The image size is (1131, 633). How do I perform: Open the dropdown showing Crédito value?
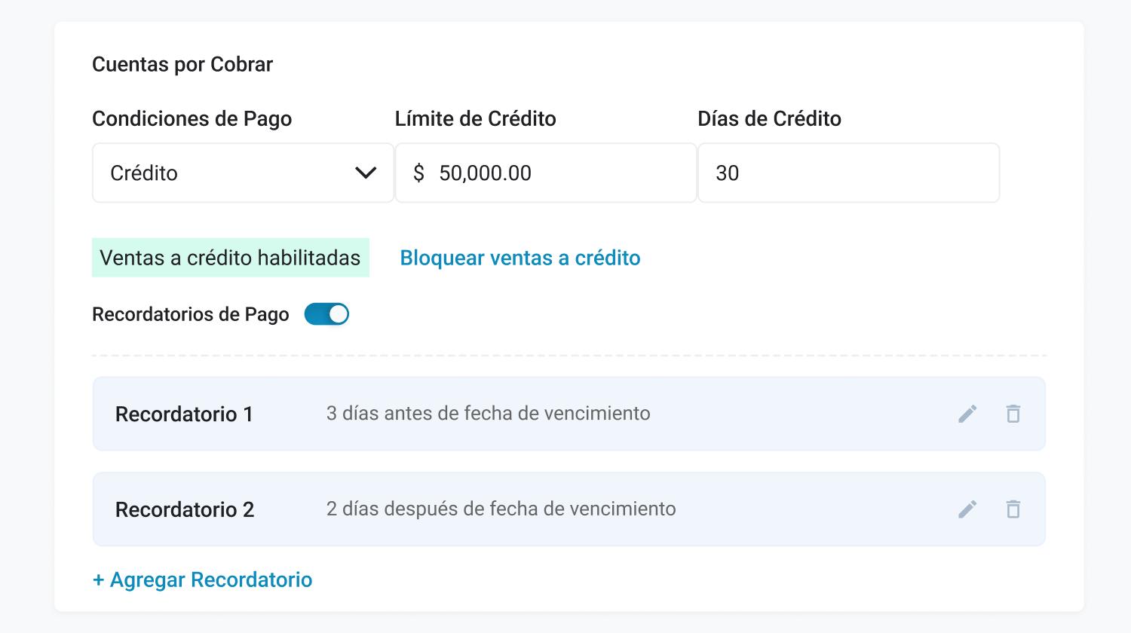coord(226,173)
